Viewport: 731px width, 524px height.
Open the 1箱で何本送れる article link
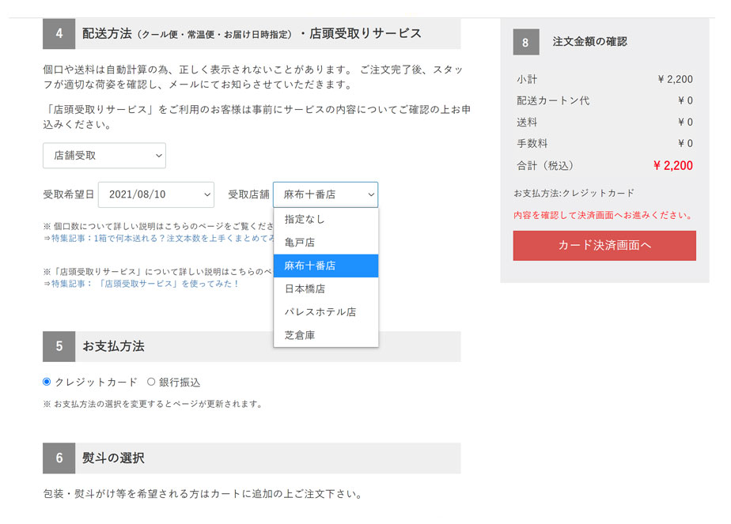pos(158,238)
